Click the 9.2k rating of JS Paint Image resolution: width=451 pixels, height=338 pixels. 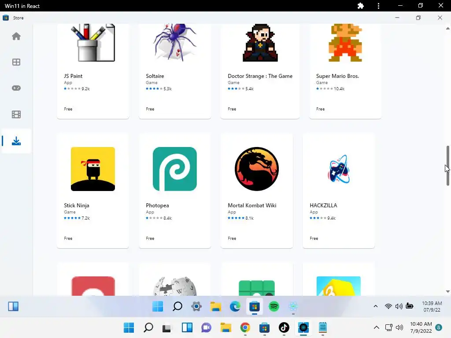pyautogui.click(x=85, y=89)
